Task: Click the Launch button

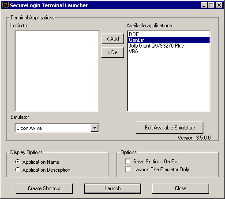Action: pyautogui.click(x=112, y=188)
